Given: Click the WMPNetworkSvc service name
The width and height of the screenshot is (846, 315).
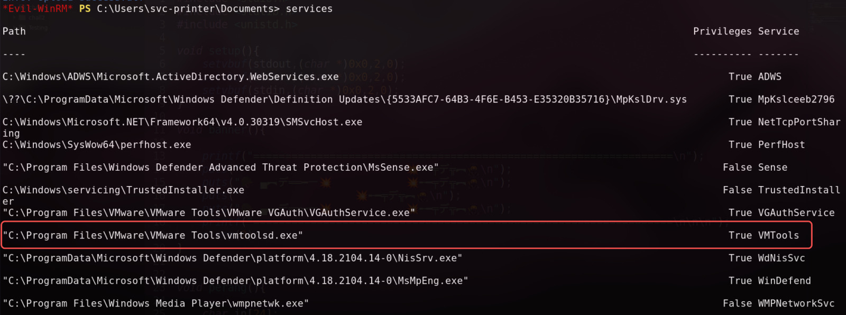Looking at the screenshot, I should [x=796, y=304].
